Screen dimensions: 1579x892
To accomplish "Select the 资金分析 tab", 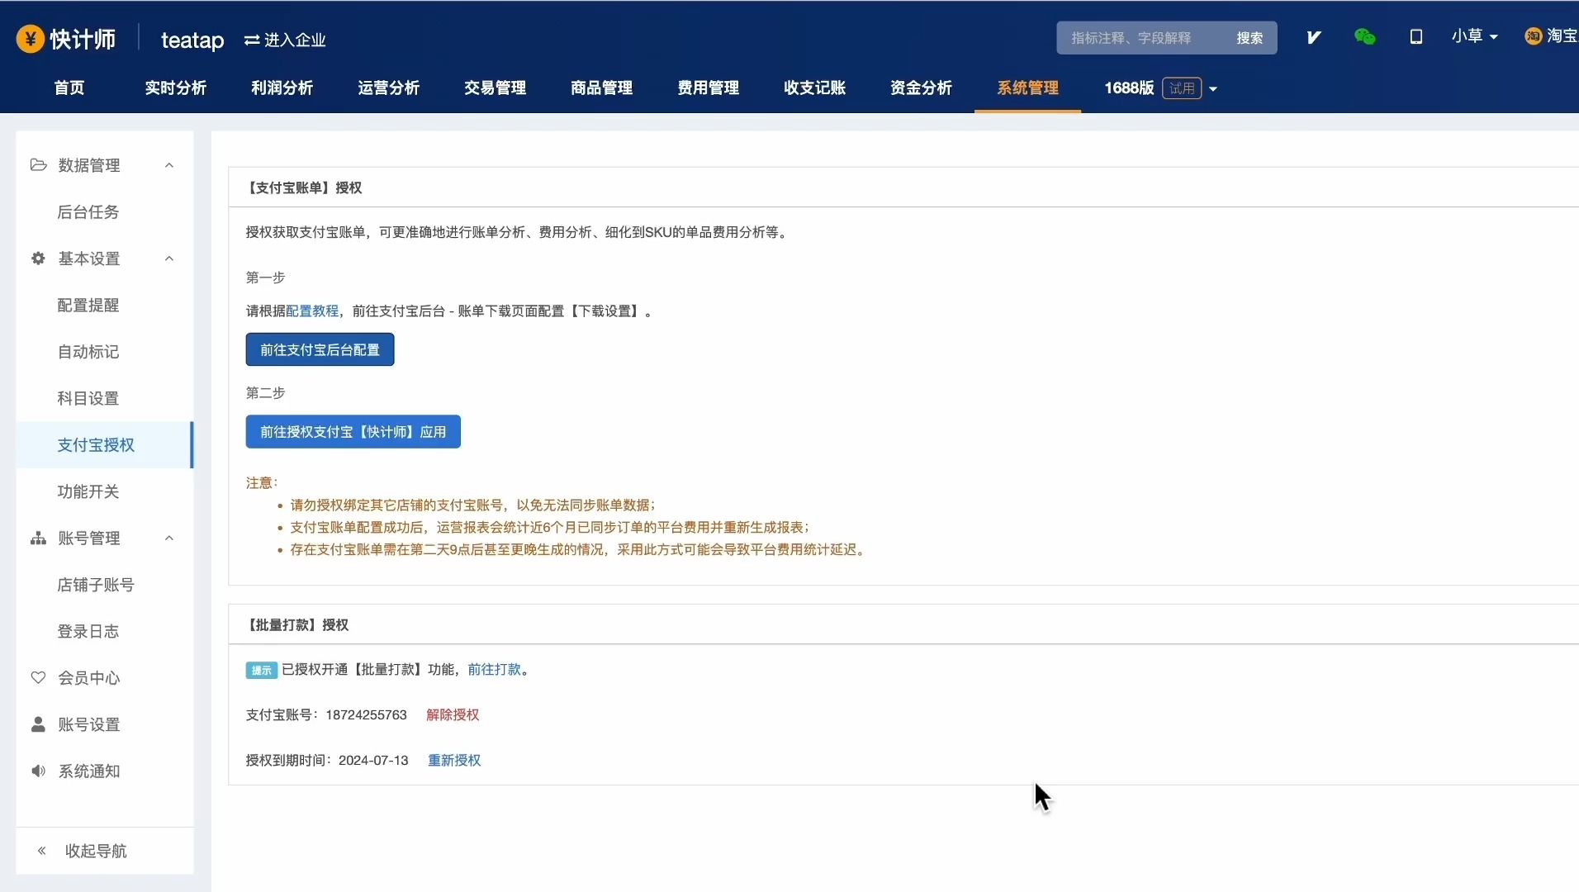I will (x=922, y=88).
